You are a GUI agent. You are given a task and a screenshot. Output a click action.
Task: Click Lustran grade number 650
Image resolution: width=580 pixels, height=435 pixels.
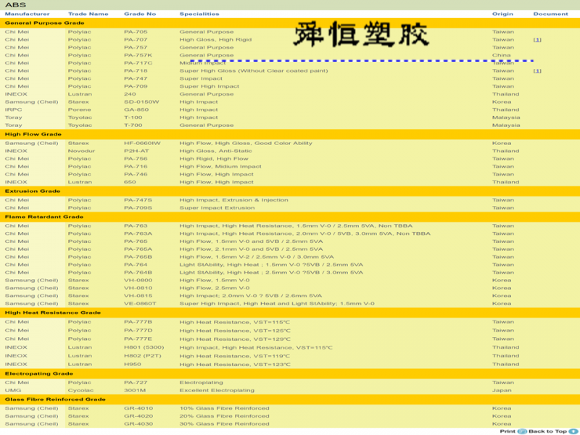point(130,182)
